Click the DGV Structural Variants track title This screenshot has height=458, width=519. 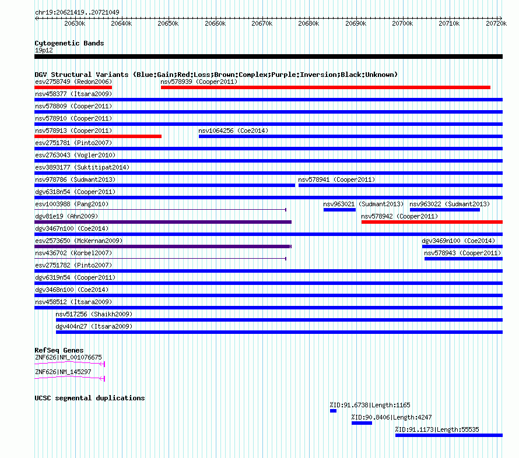click(216, 75)
